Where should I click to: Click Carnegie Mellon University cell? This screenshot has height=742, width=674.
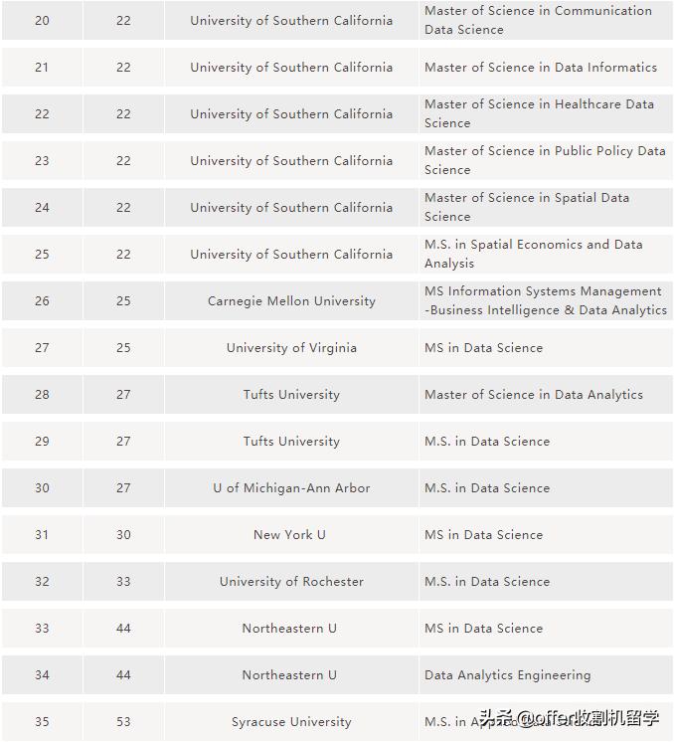click(291, 300)
